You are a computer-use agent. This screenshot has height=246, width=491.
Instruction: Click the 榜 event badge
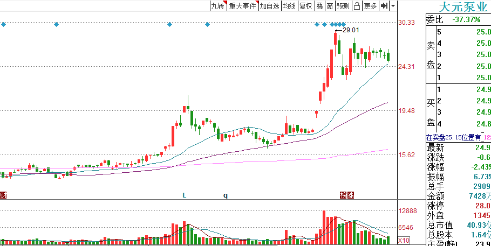[344, 195]
